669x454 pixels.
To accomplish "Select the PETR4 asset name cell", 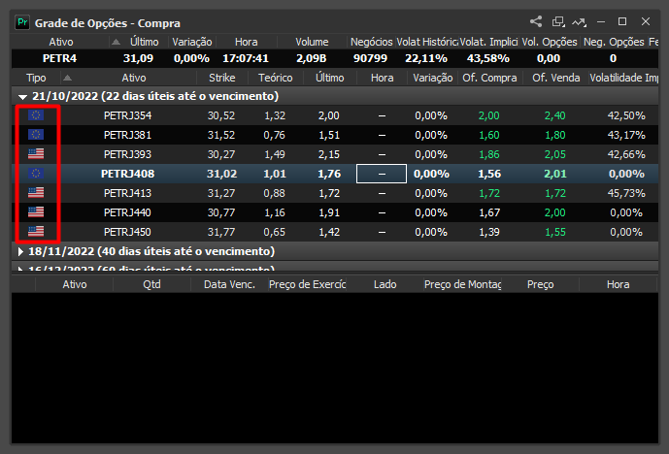I will click(x=60, y=58).
